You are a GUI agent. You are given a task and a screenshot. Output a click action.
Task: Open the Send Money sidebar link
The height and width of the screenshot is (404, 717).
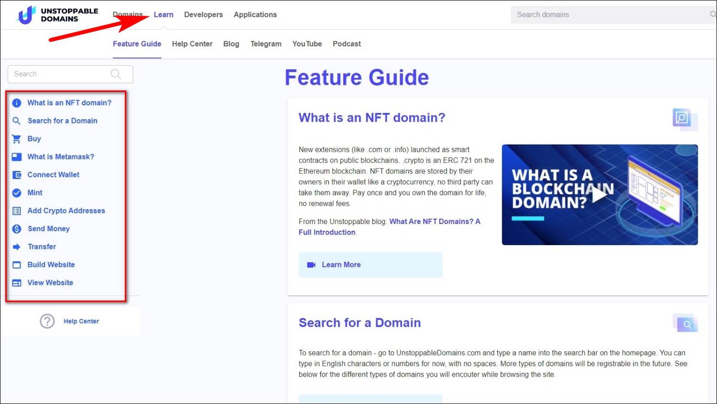[x=49, y=229]
